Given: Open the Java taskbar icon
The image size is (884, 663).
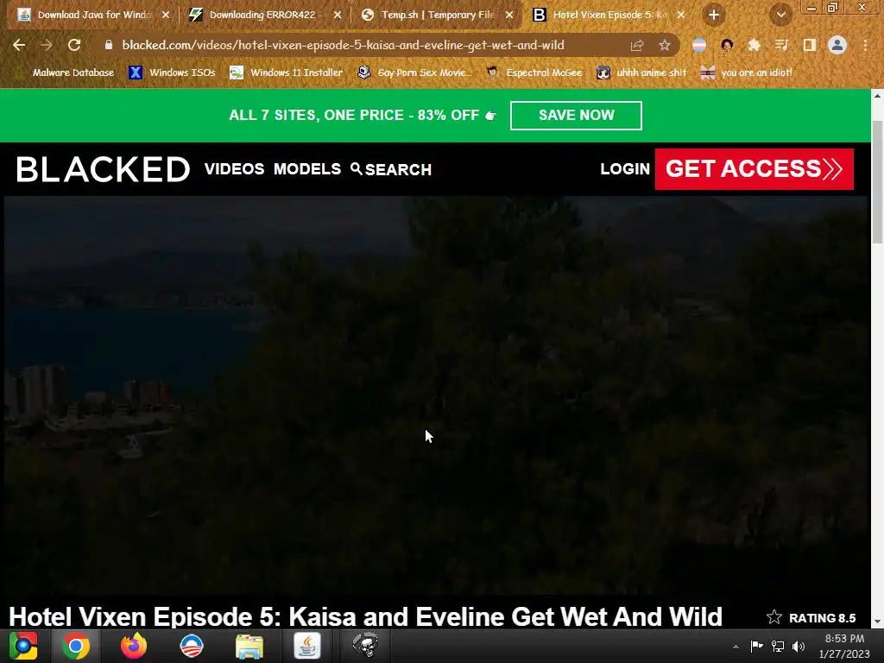Looking at the screenshot, I should pos(307,646).
